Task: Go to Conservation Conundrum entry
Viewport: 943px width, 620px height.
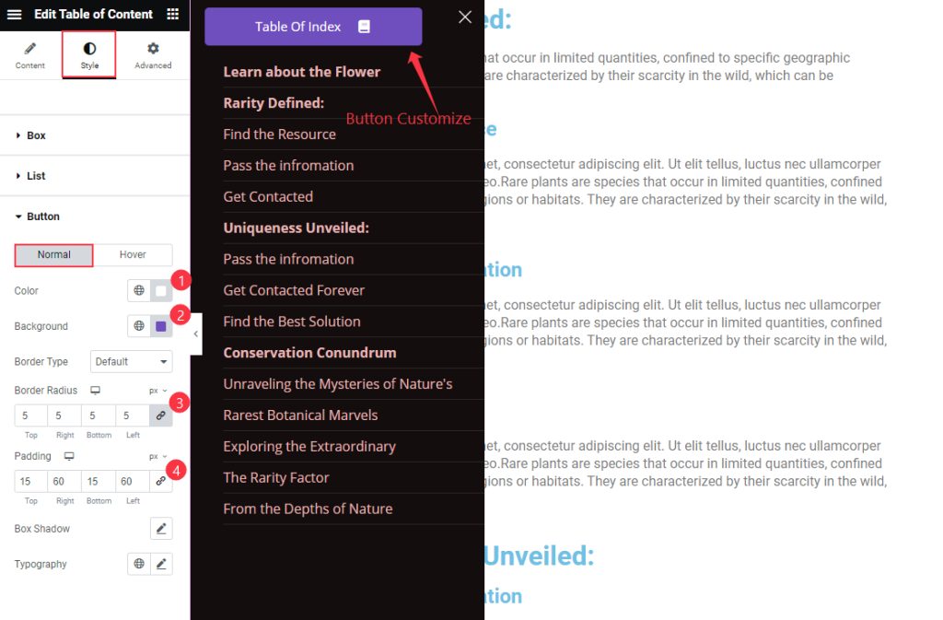Action: point(309,353)
